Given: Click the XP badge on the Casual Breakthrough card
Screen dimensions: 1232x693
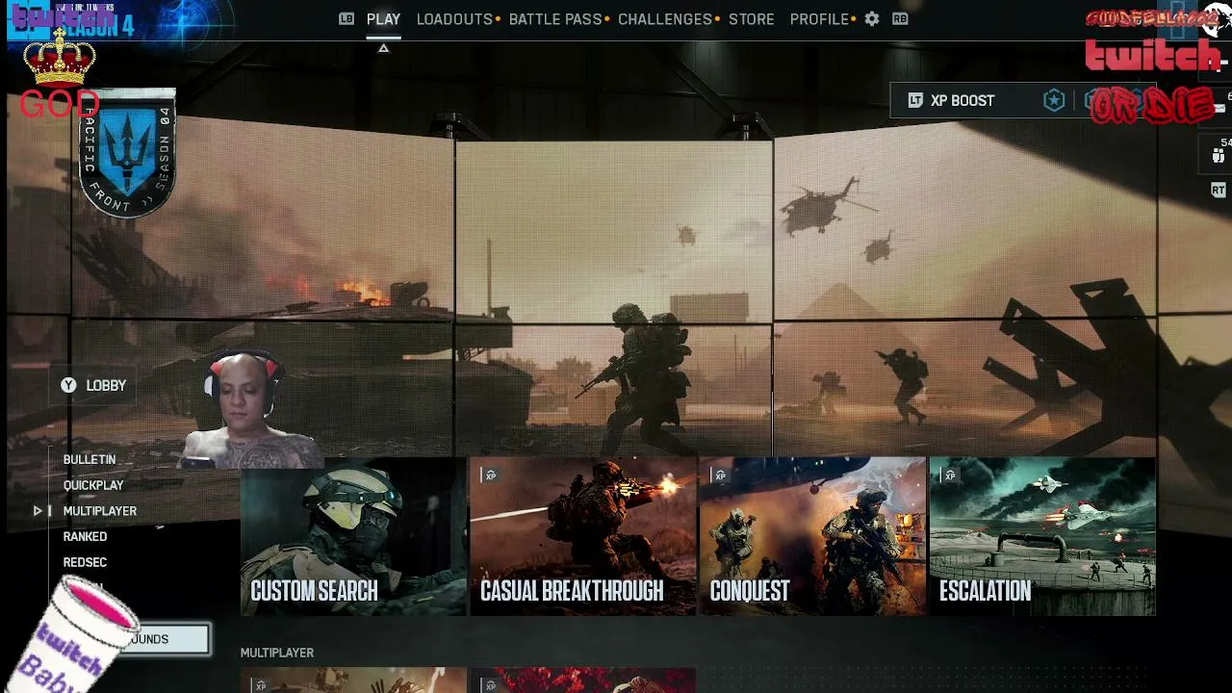Looking at the screenshot, I should 491,475.
